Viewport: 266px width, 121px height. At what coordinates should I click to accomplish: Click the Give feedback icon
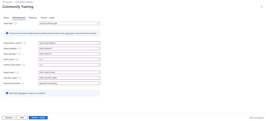251,118
